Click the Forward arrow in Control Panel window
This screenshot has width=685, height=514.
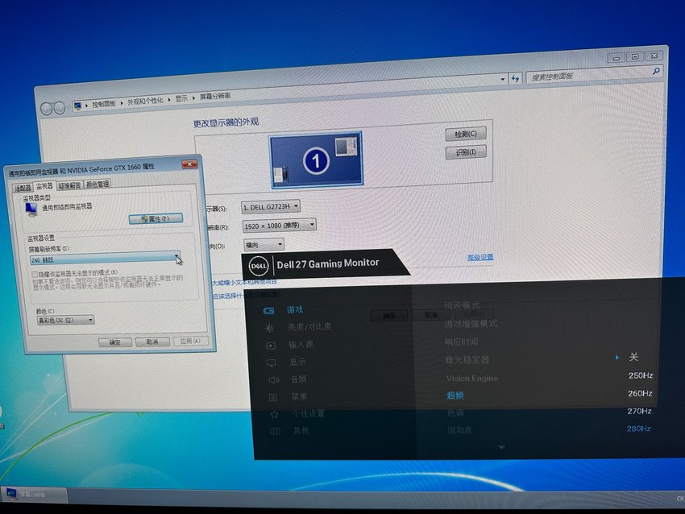pos(60,107)
